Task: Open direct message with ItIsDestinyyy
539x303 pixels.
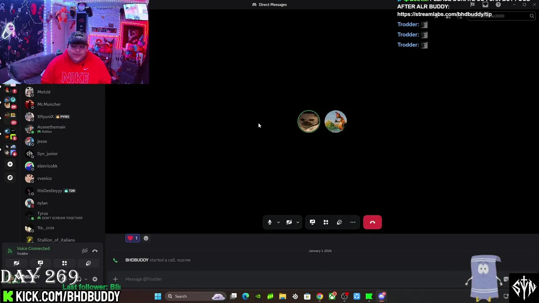Action: pyautogui.click(x=63, y=191)
